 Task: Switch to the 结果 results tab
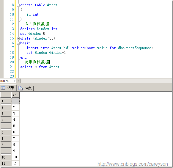point(8,88)
